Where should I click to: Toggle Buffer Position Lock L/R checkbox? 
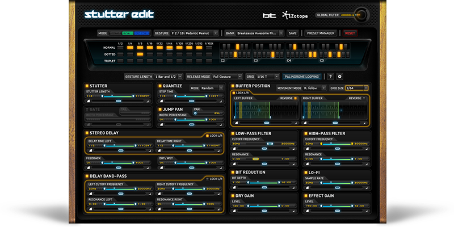[x=234, y=93]
